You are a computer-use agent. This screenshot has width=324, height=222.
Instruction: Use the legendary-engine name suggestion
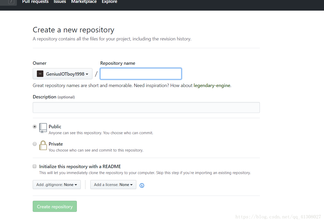click(212, 85)
